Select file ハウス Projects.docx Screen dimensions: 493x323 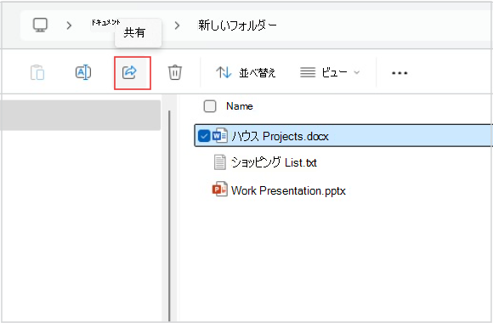343,135
